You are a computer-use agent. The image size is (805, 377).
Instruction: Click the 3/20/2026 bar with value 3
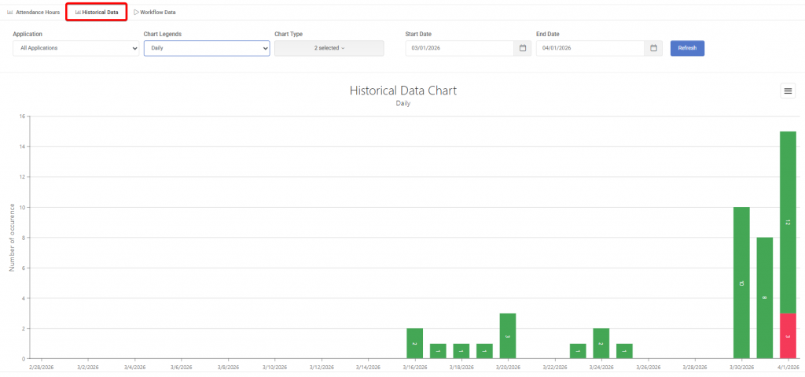point(508,336)
